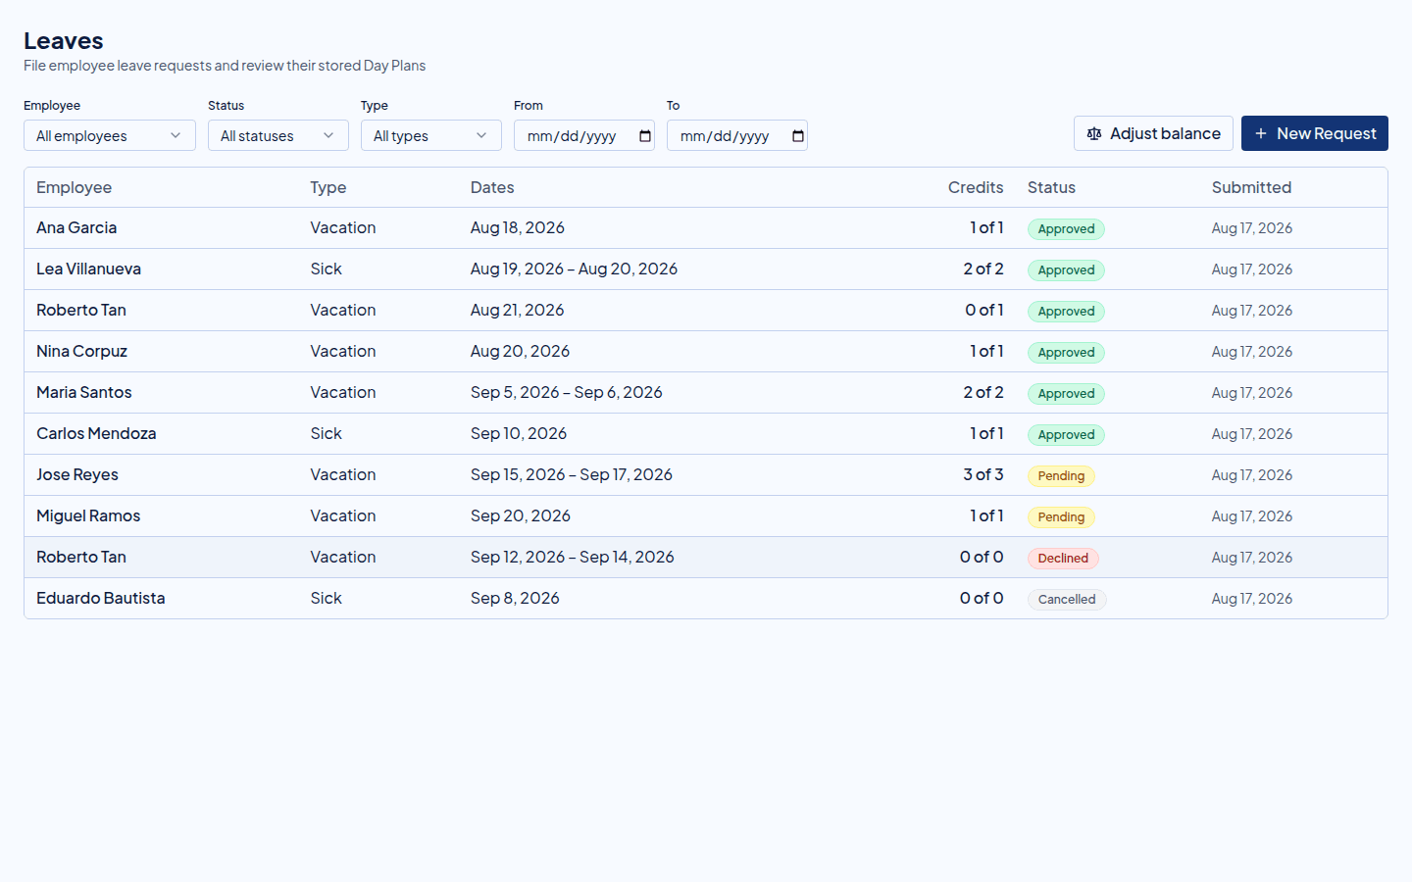Click the date Aug 18, 2026
The image size is (1412, 882).
pos(518,227)
